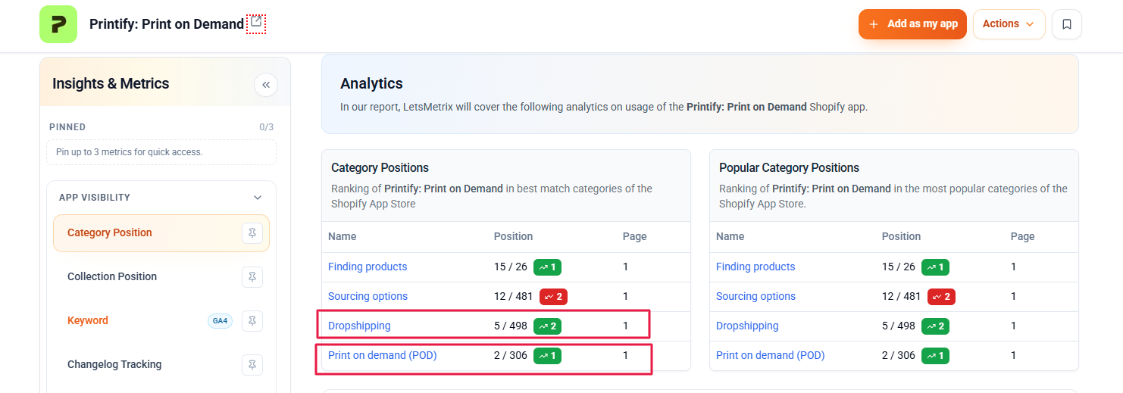Pin the Keyword metric

252,321
